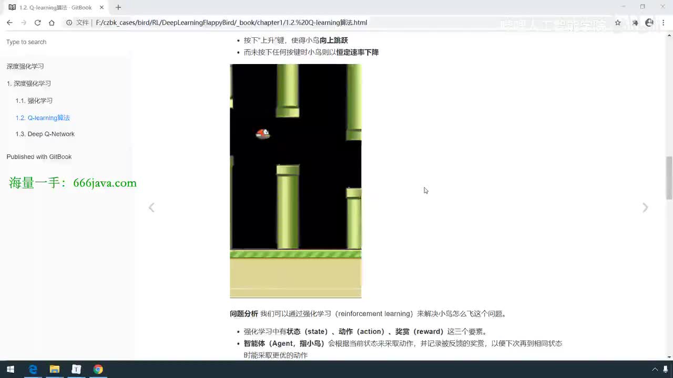
Task: Open section 1.3. Deep Q-Network
Action: pyautogui.click(x=45, y=134)
